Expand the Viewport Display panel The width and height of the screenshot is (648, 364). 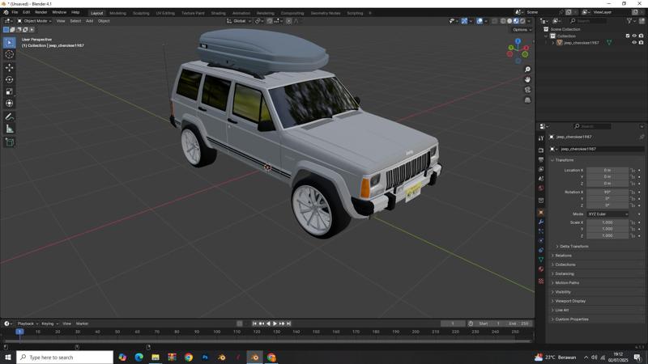(569, 301)
